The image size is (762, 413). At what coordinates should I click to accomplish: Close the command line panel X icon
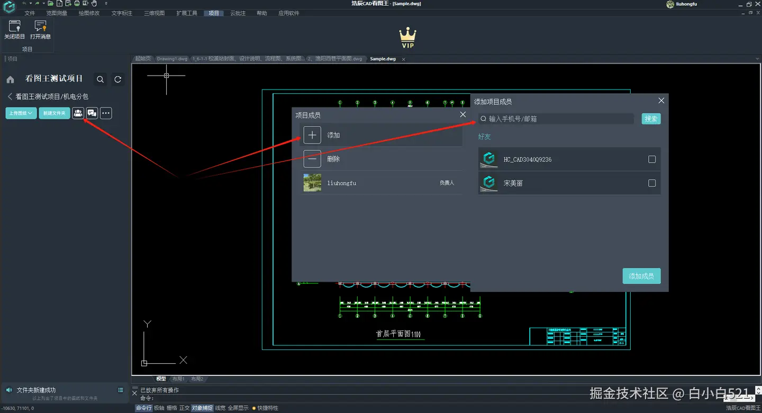coord(134,393)
